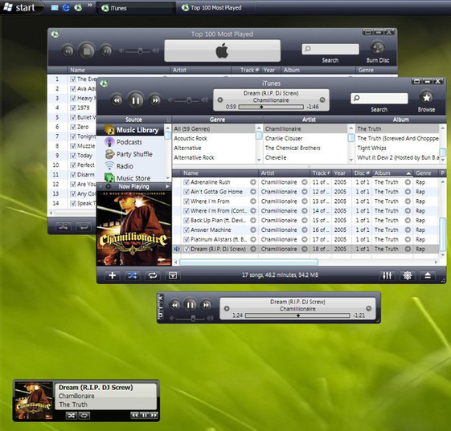
Task: Sort by Artist column in Top 100 window
Action: (201, 70)
